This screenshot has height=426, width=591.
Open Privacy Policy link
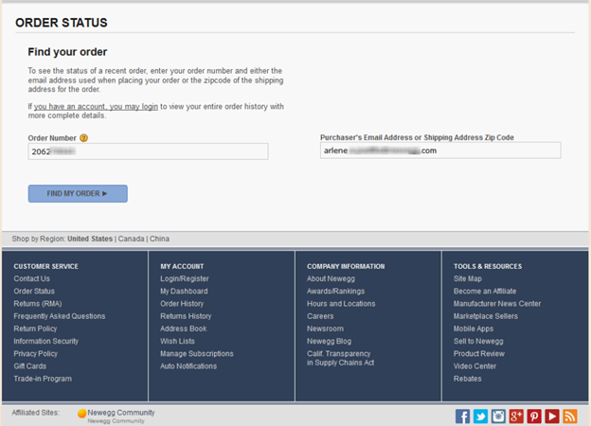click(x=36, y=354)
